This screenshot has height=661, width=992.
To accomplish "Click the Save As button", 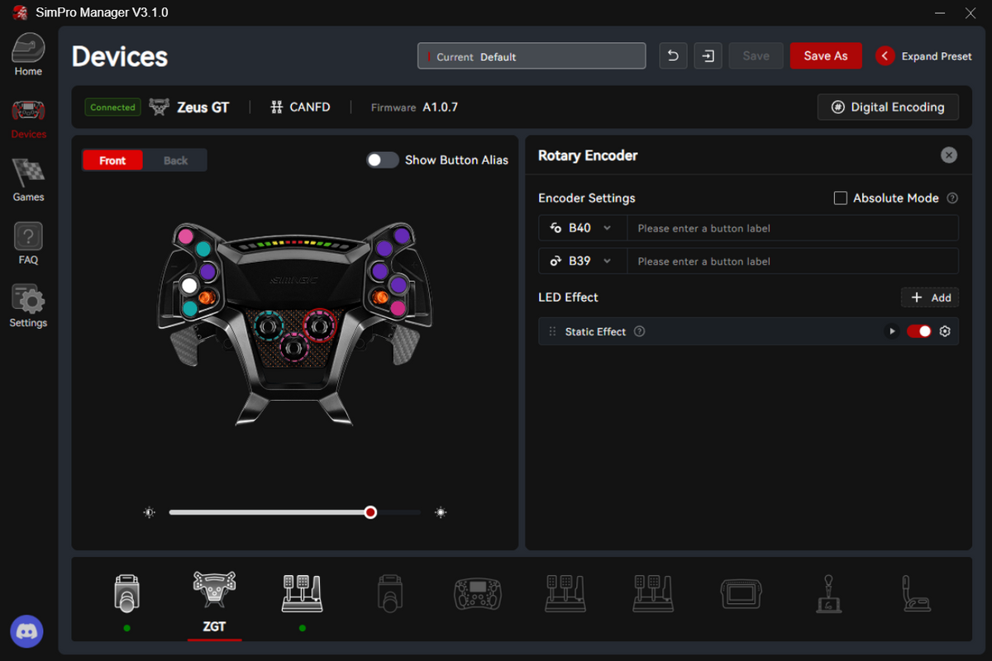I will pos(826,56).
